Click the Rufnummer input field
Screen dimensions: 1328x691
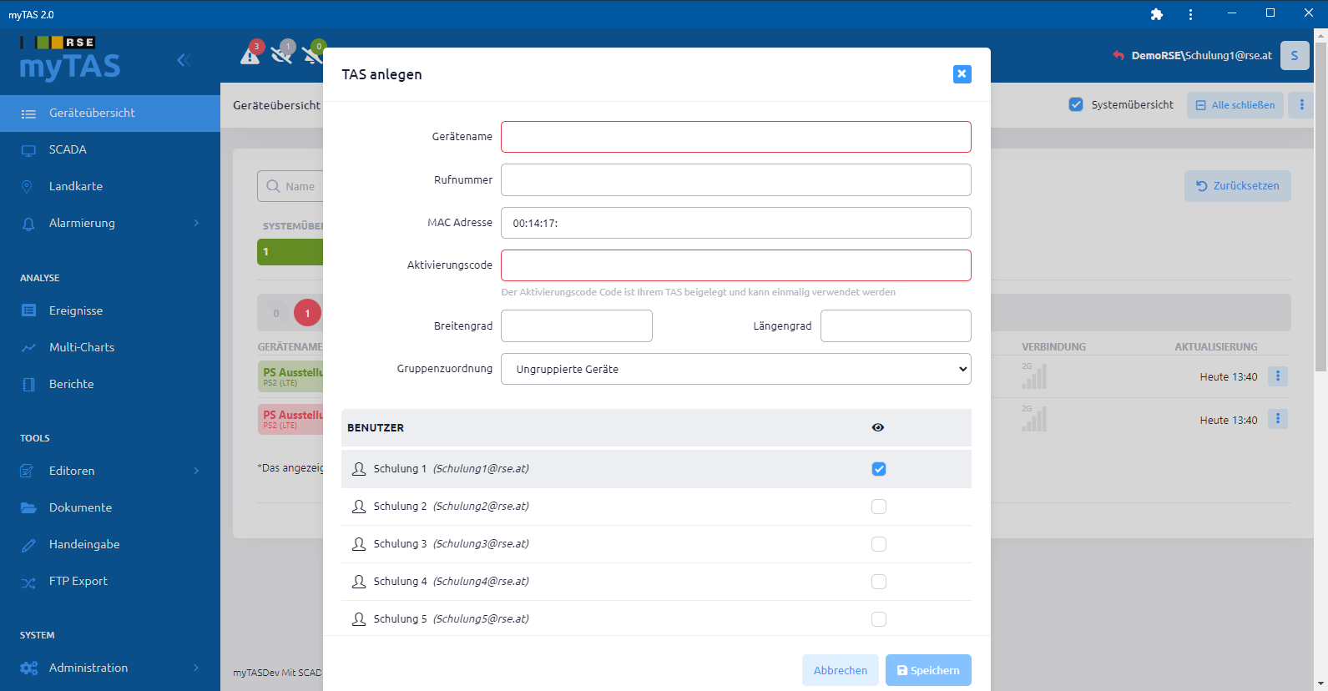(735, 179)
